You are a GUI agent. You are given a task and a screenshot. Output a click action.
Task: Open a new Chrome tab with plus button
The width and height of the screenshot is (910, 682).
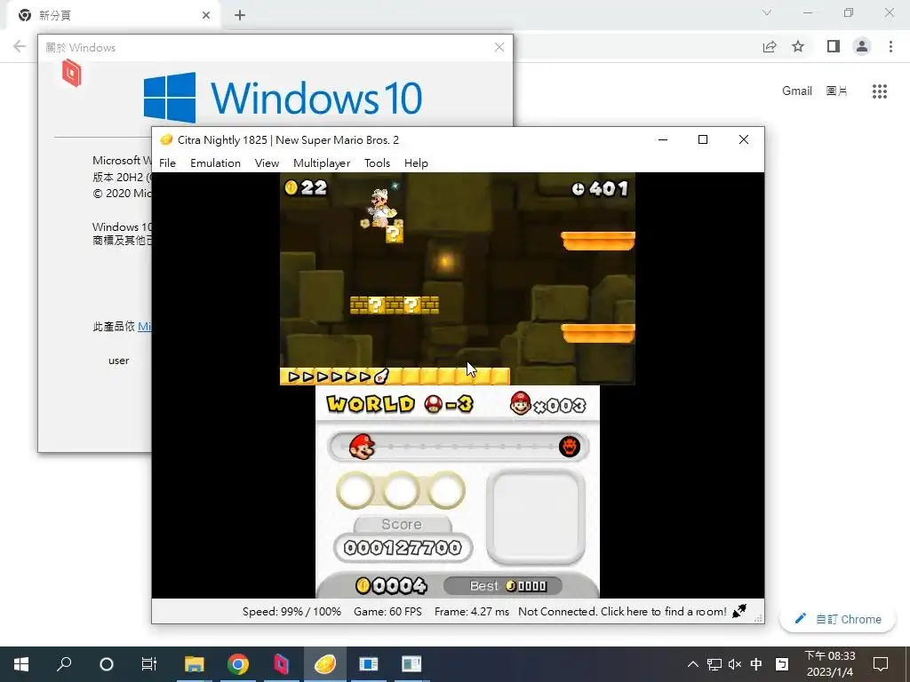coord(240,15)
